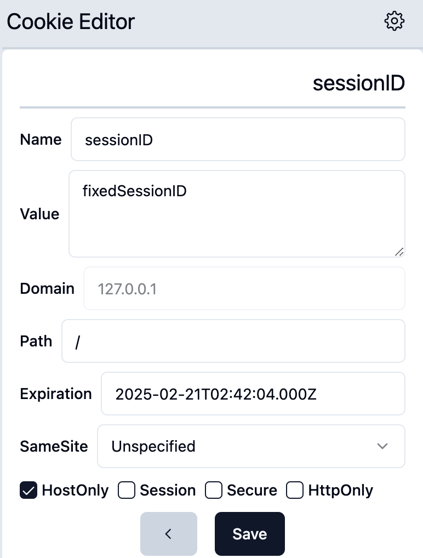Click the HttpOnly label text
The height and width of the screenshot is (558, 423).
[340, 490]
